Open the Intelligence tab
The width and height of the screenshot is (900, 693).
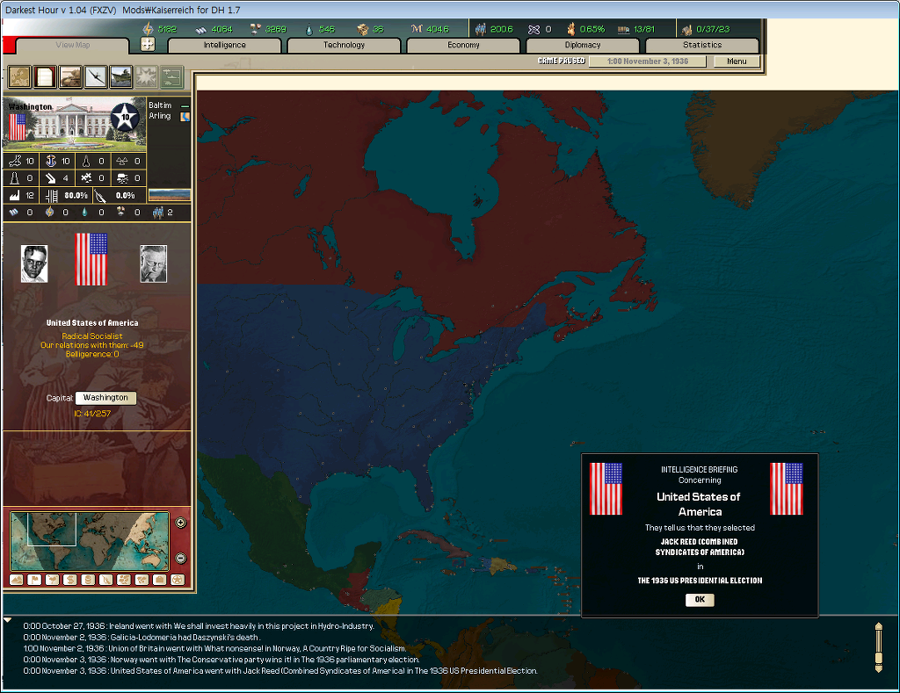coord(224,46)
